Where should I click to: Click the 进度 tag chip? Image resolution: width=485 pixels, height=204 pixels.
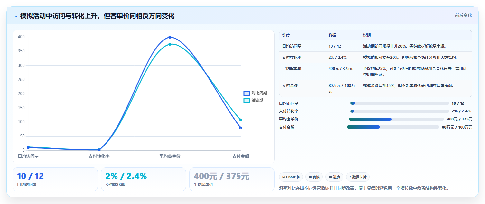pos(334,177)
